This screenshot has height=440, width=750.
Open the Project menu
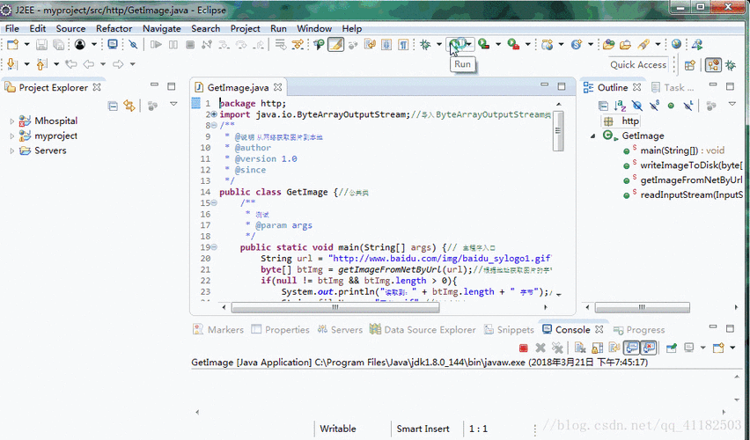pos(245,29)
